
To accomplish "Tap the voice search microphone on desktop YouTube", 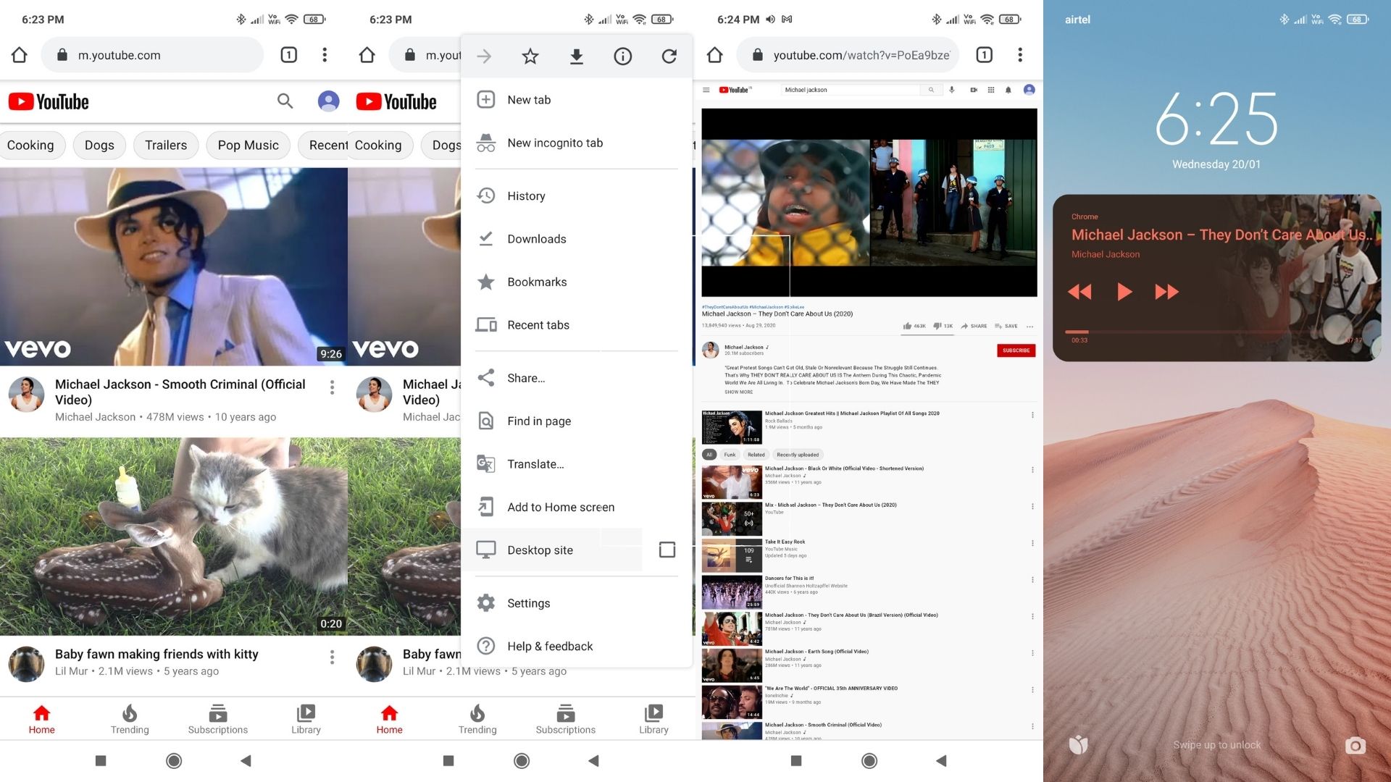I will 952,90.
